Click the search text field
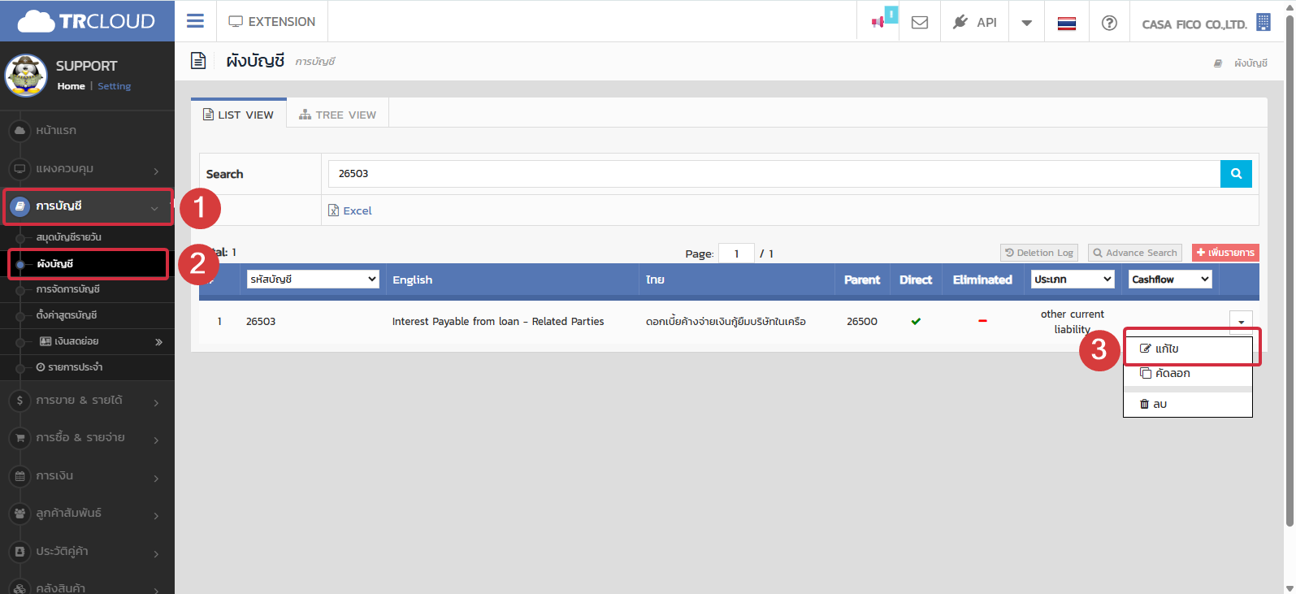This screenshot has height=594, width=1296. point(772,174)
